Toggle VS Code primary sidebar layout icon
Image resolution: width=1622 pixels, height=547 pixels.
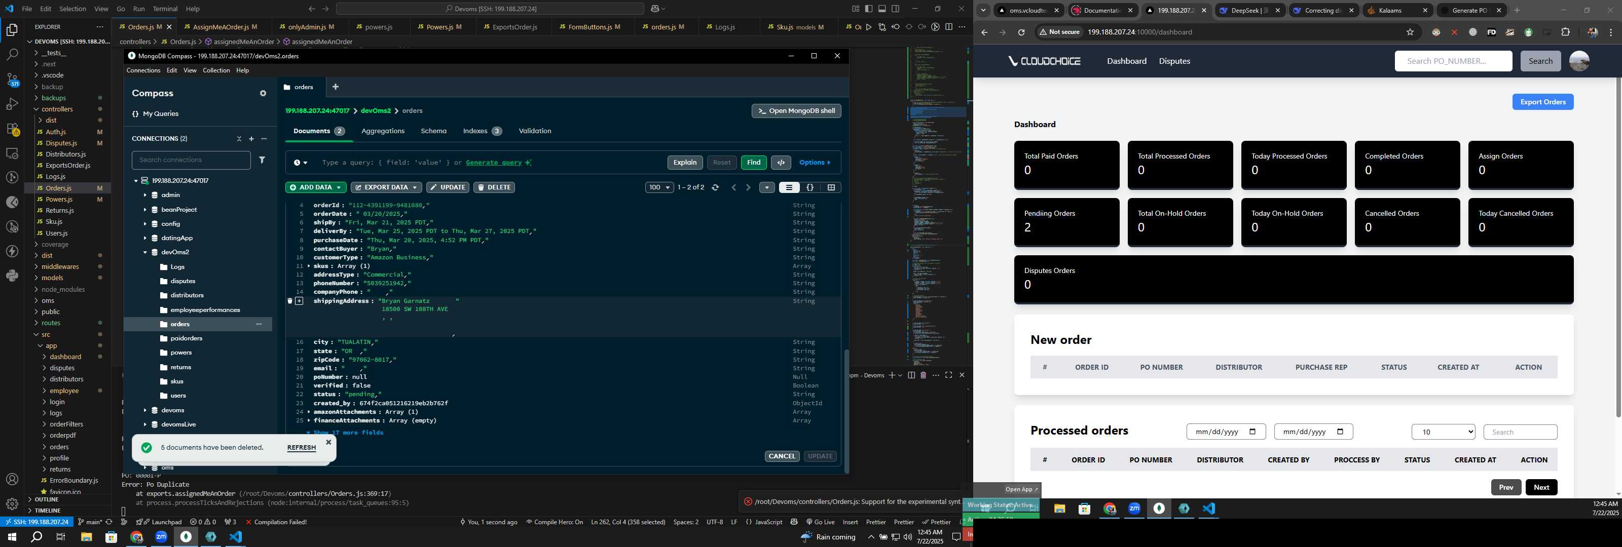[869, 9]
